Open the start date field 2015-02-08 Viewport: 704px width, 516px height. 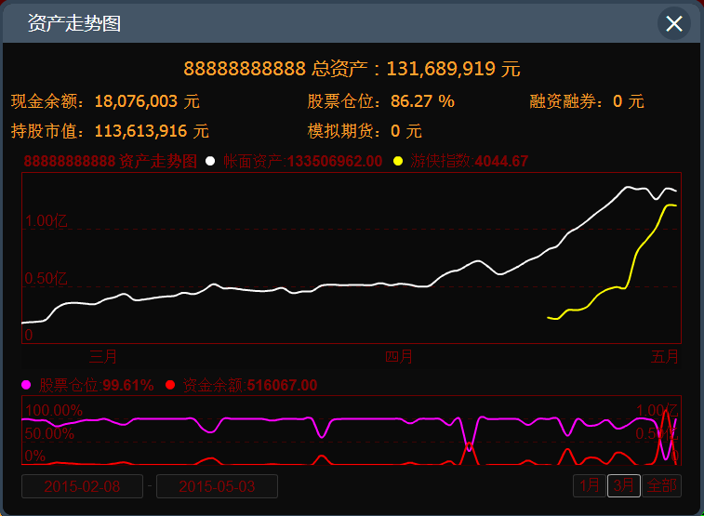click(82, 486)
